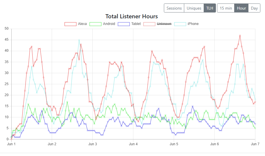Screen dimensions: 265x156
Task: Click the Jun 2 x-axis label
Action: (52, 144)
